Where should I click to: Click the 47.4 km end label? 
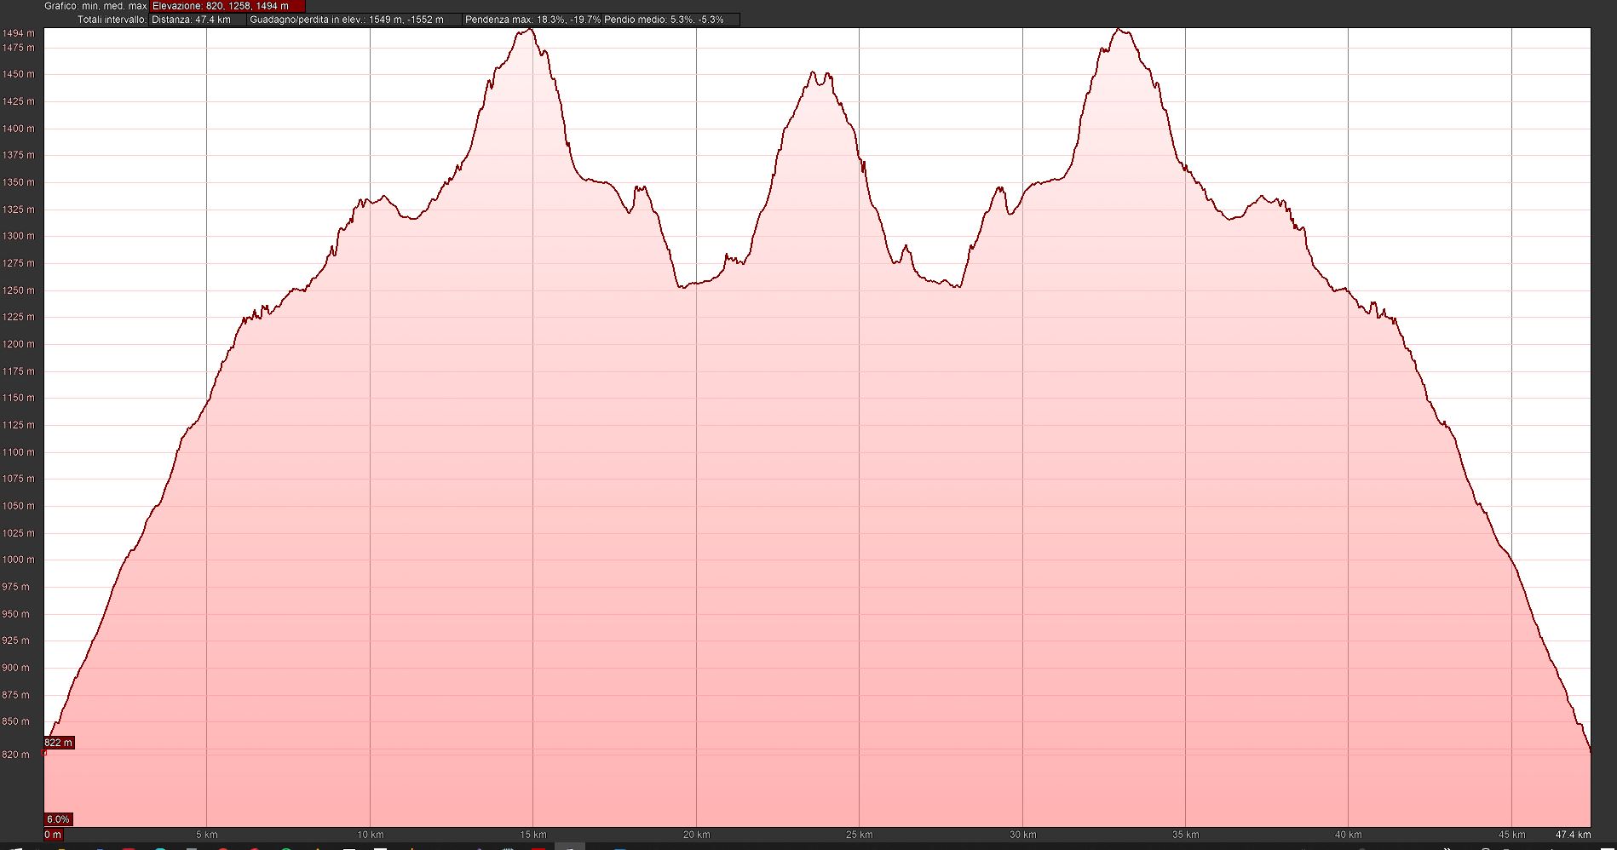pos(1573,835)
